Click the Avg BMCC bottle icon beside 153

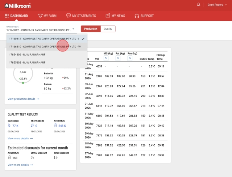(x=9, y=157)
